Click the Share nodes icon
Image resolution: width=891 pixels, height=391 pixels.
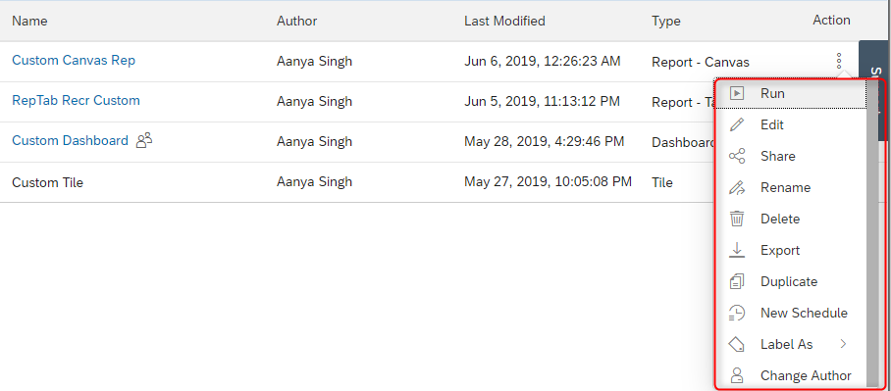pyautogui.click(x=737, y=156)
